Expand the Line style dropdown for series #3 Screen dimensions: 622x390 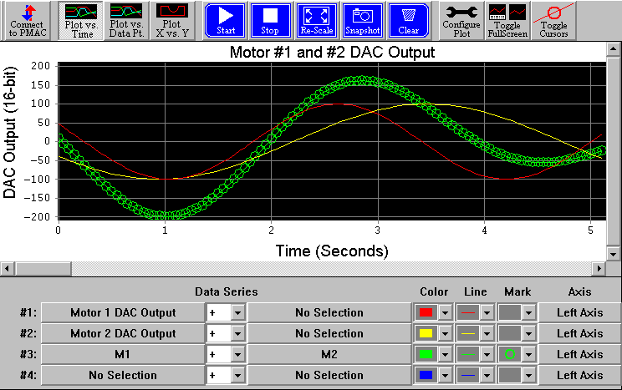coord(487,354)
